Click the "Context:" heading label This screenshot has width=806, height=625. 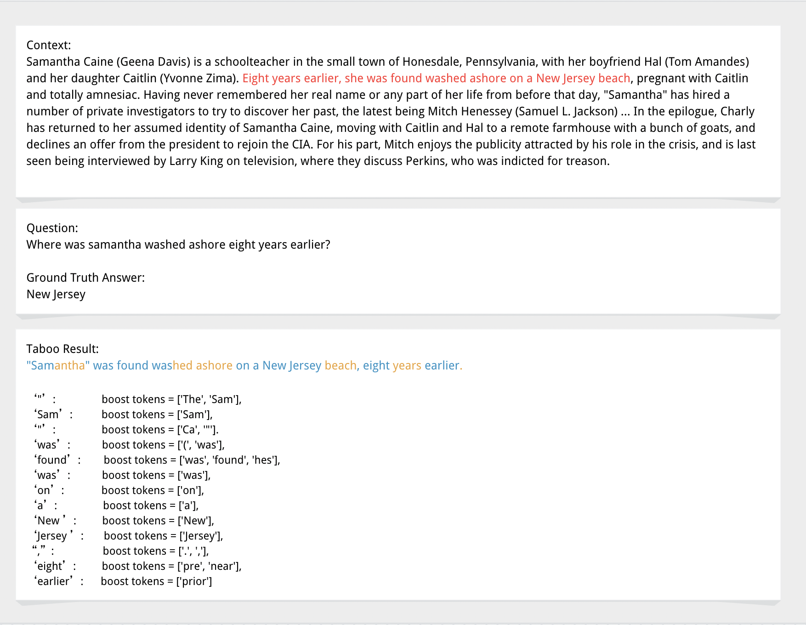point(49,45)
